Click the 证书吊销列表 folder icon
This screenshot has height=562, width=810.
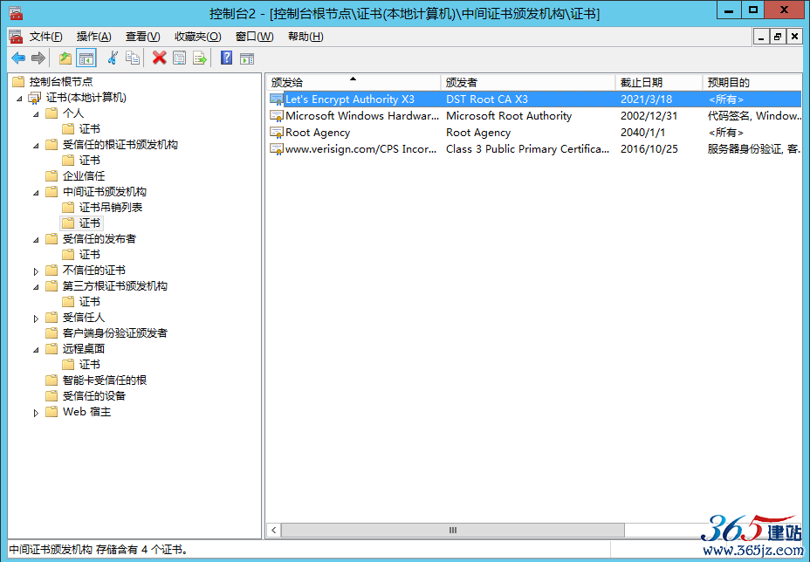68,207
